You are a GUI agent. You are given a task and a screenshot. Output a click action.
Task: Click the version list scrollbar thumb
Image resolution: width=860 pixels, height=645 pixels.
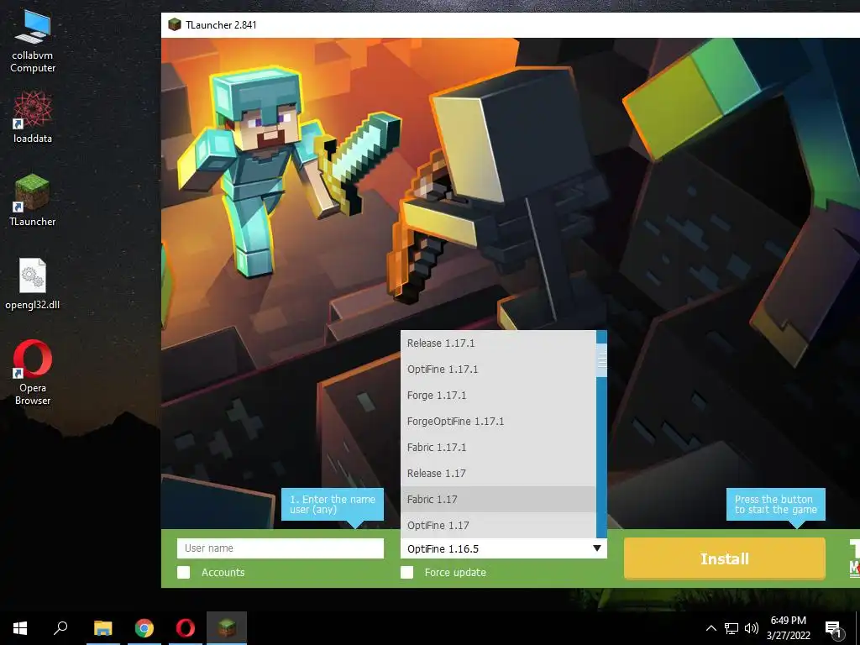point(601,360)
